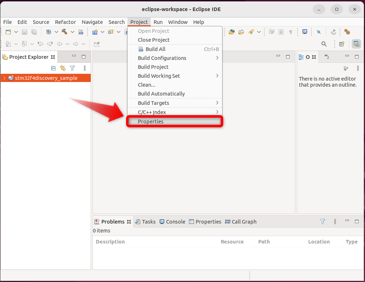Click the restart/relaunch arrow icon
365x282 pixels.
[x=333, y=32]
